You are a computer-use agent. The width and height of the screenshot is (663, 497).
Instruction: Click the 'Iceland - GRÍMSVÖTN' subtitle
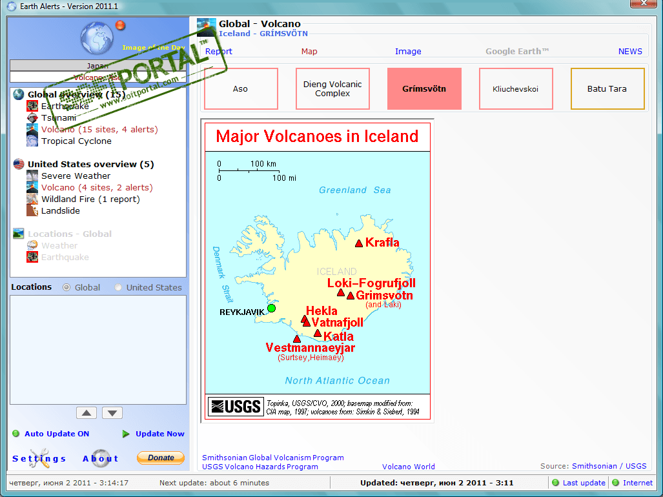pyautogui.click(x=263, y=34)
